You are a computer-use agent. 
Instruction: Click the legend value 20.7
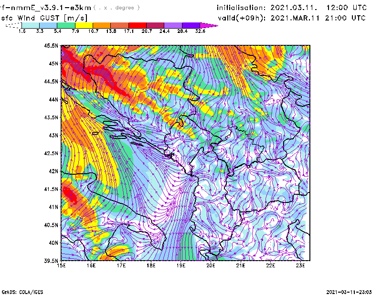(x=147, y=31)
